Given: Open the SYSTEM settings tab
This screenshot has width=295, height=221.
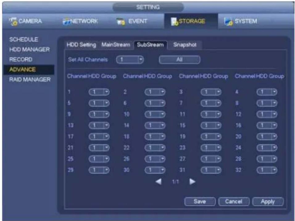Looking at the screenshot, I should point(240,21).
